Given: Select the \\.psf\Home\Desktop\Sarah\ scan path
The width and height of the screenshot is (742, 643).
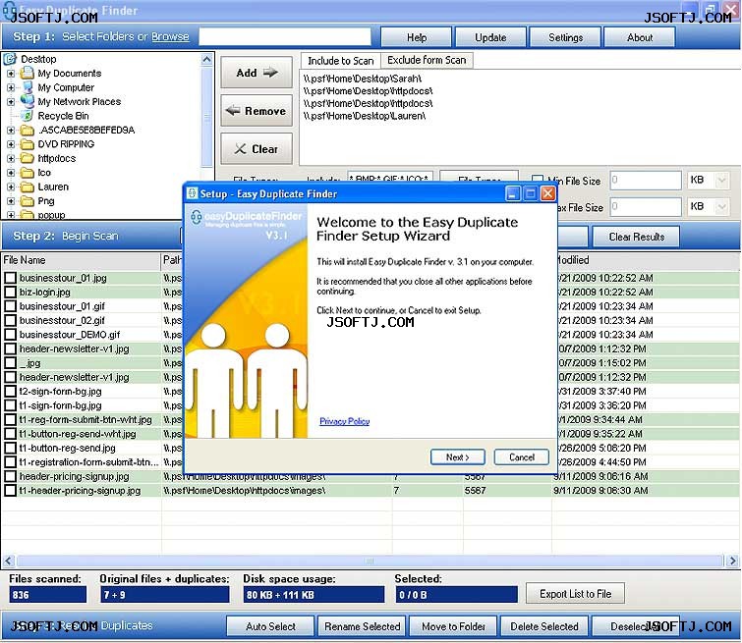Looking at the screenshot, I should pos(363,79).
